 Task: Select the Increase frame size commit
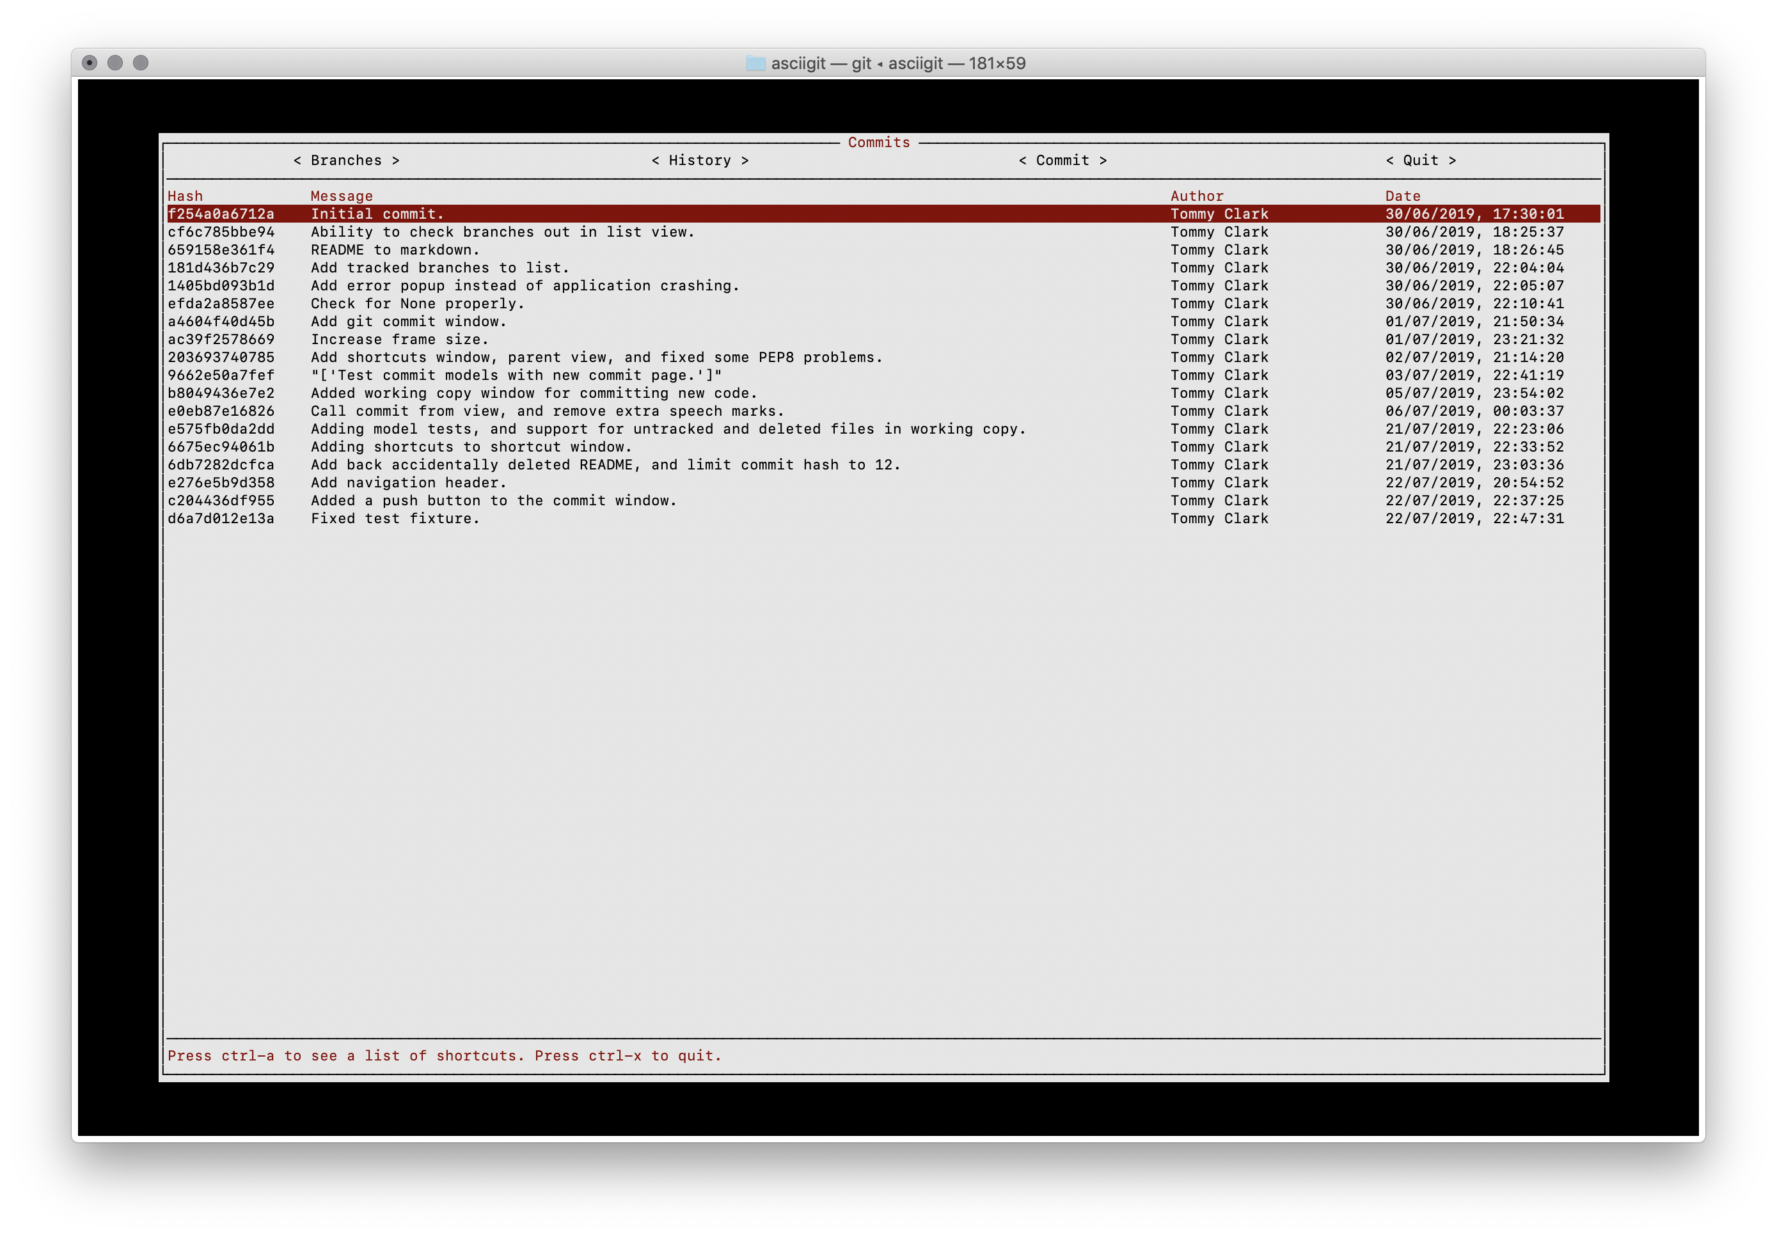(399, 339)
